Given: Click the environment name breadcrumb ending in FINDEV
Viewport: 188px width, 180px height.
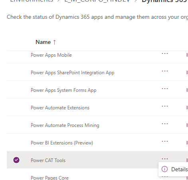Looking at the screenshot, I should [97, 1].
